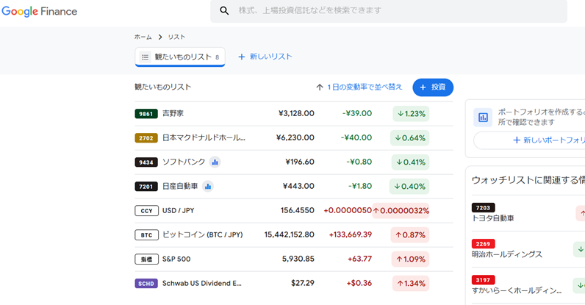This screenshot has width=585, height=305.
Task: Click the SCHD ticker badge
Action: click(x=146, y=284)
